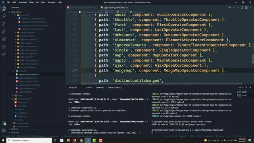Screen dimensions: 254x143
Task: Open app.component.html in explorer
Action: pos(29,81)
